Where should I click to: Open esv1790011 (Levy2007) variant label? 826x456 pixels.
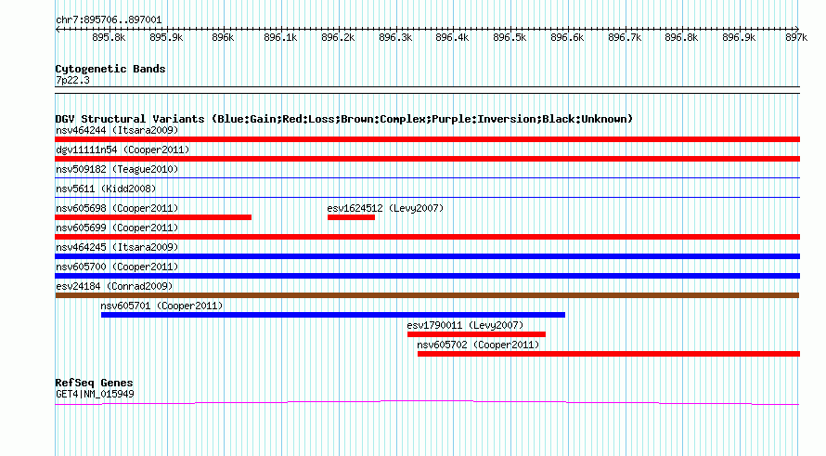pos(465,325)
